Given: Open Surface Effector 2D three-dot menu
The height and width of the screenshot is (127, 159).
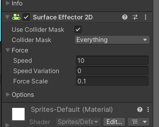Looking at the screenshot, I should [146, 17].
